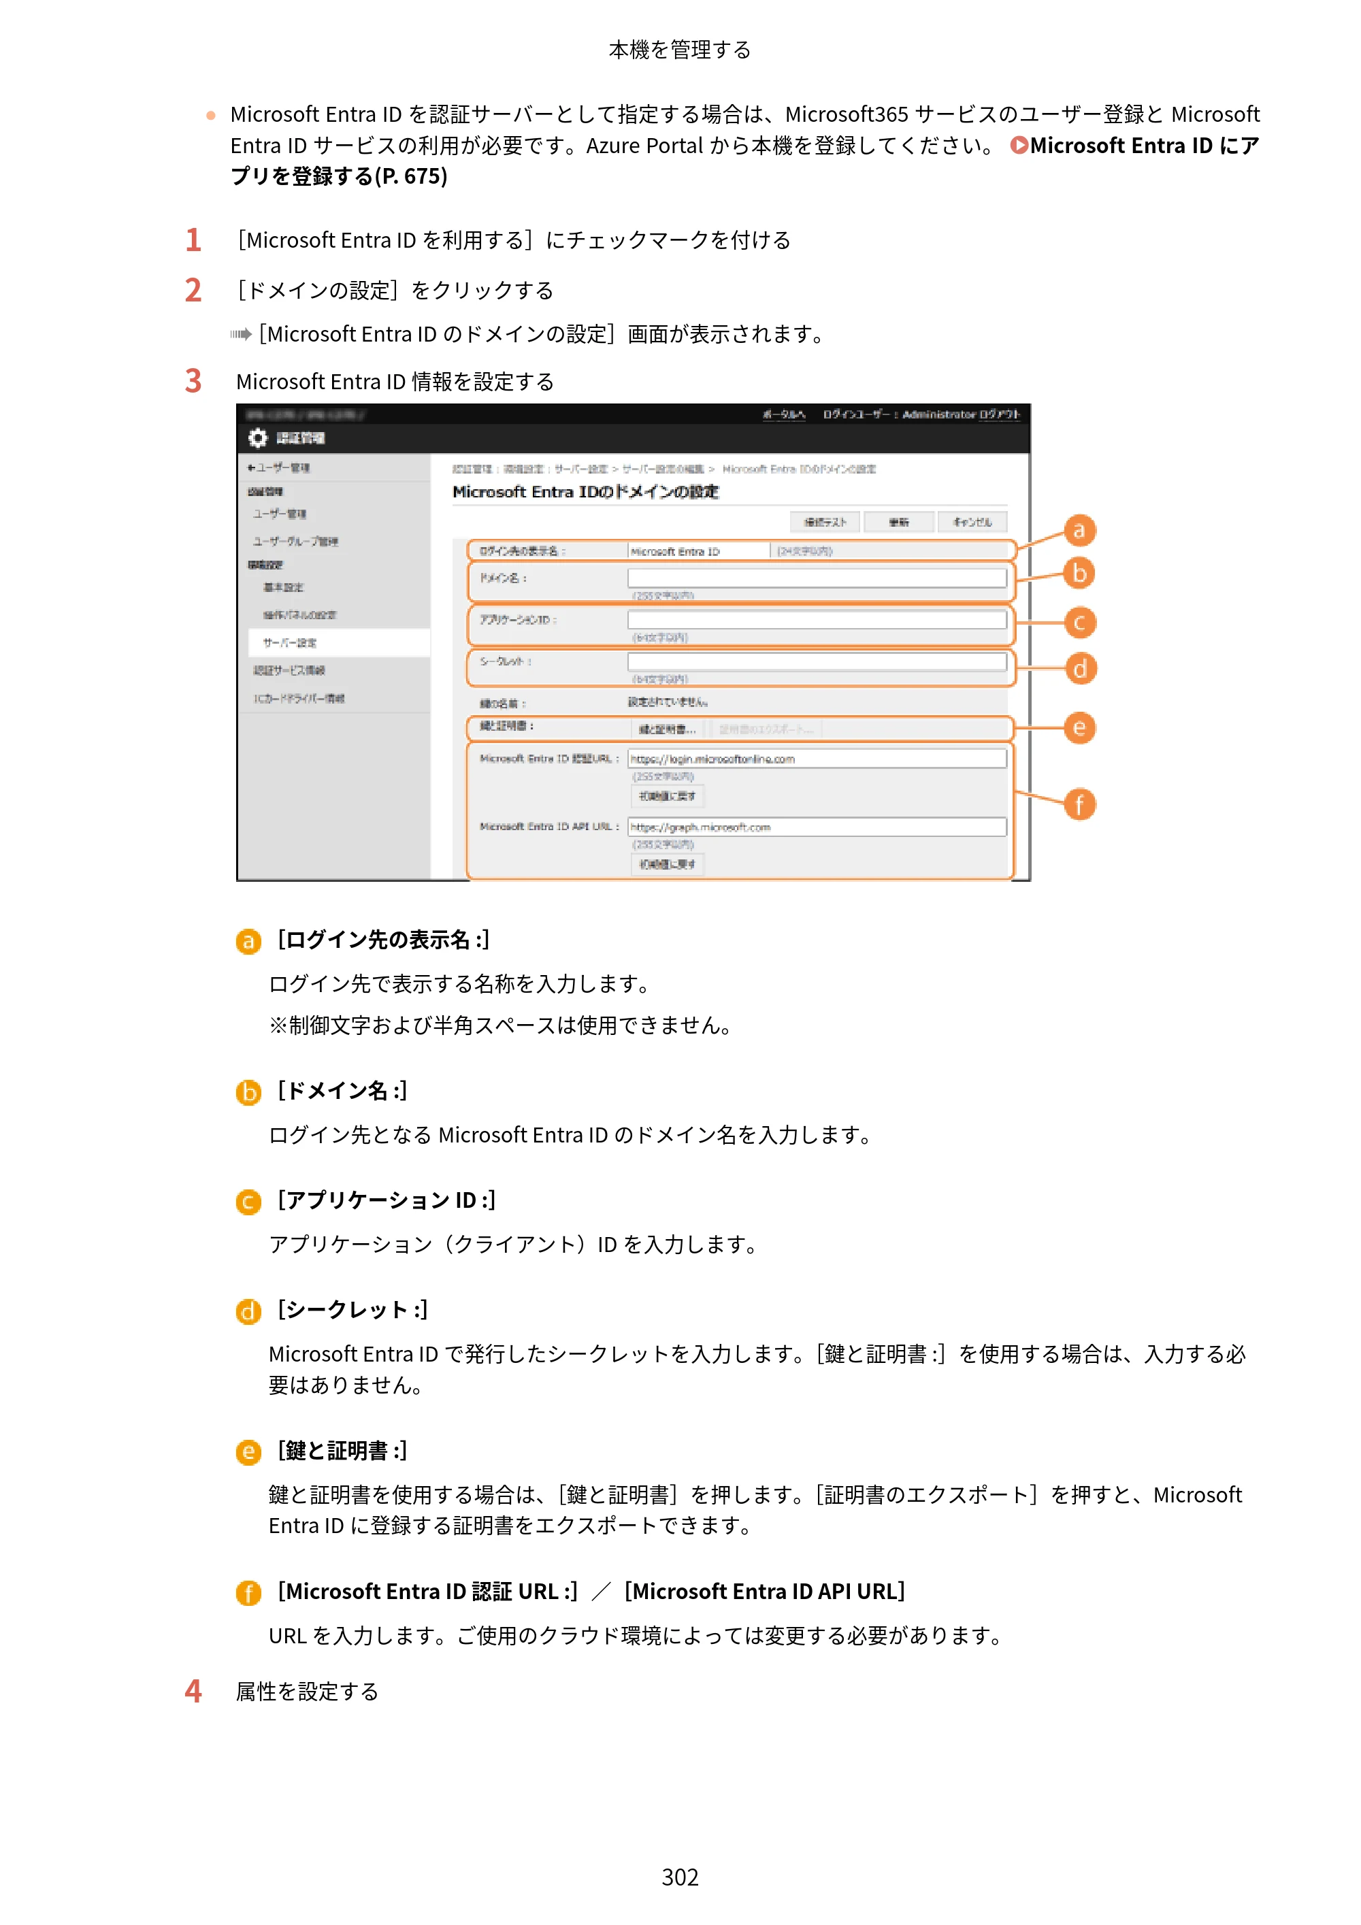1361x1925 pixels.
Task: Click the アプリケーションID input field
Action: (x=817, y=620)
